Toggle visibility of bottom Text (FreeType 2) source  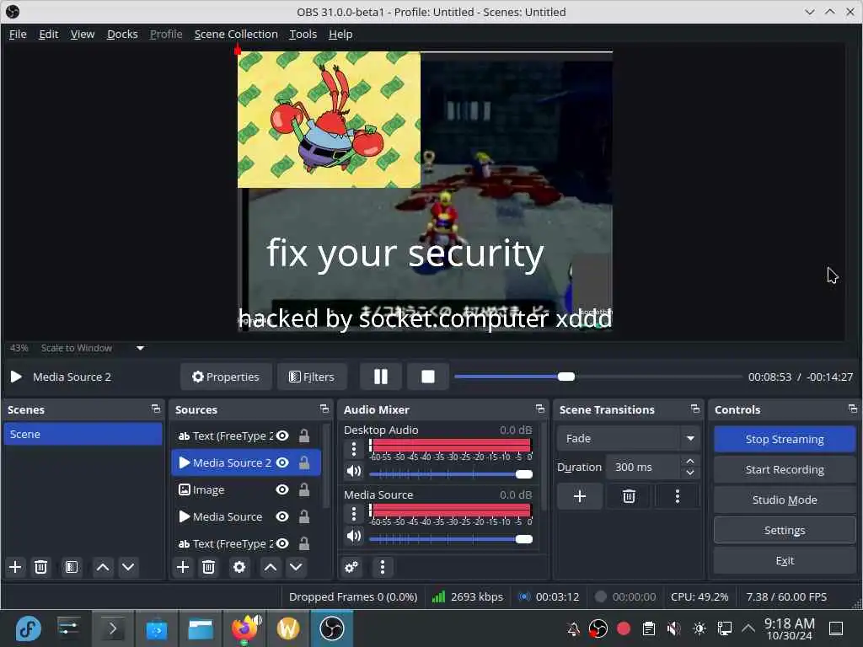click(x=282, y=543)
